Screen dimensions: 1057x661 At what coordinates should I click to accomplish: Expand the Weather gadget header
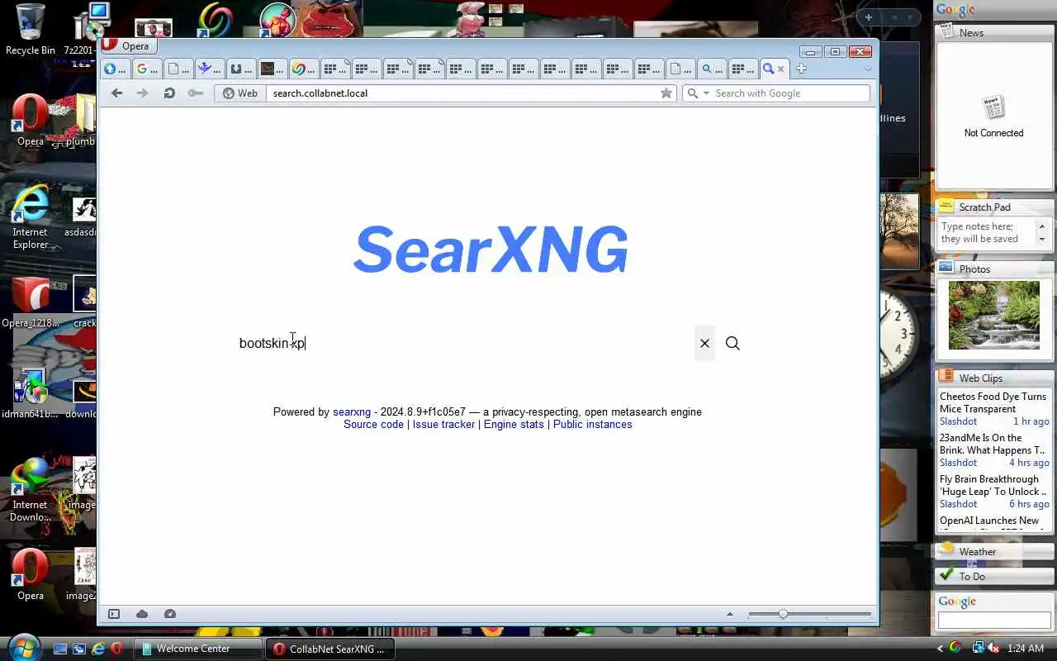click(x=994, y=551)
